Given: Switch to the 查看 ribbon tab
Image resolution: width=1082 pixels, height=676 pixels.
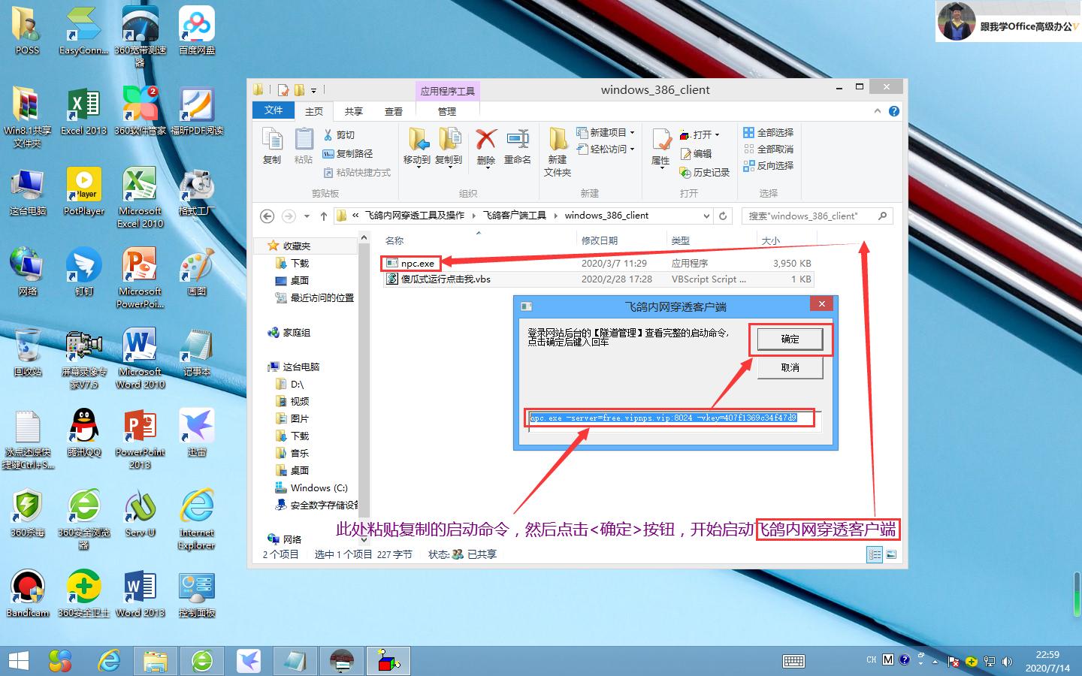Looking at the screenshot, I should (394, 110).
